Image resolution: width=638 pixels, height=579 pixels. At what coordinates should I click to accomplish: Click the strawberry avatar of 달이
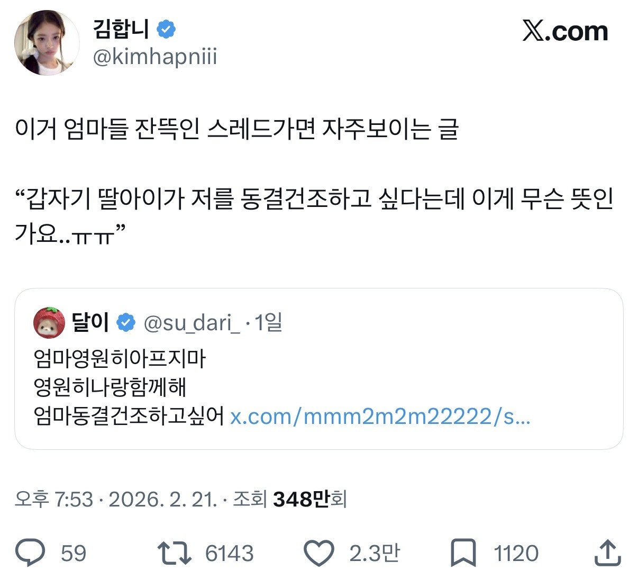tap(49, 322)
